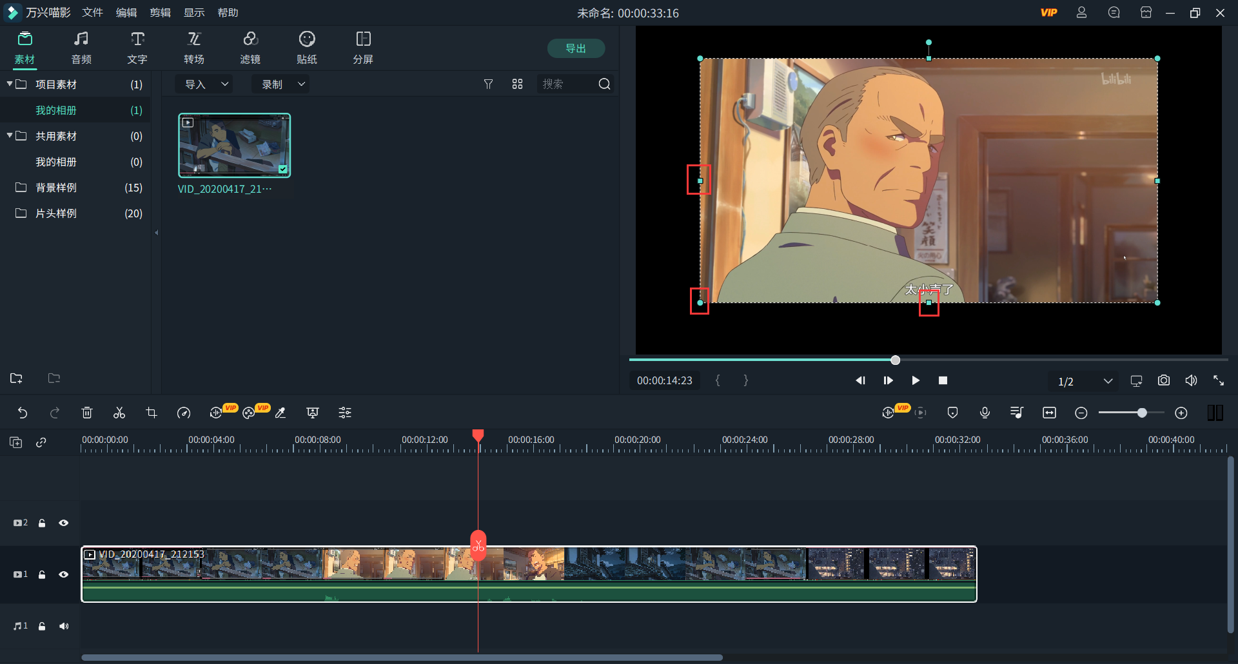The height and width of the screenshot is (664, 1238).
Task: Click the timeline zoom slider handle
Action: pos(1142,413)
